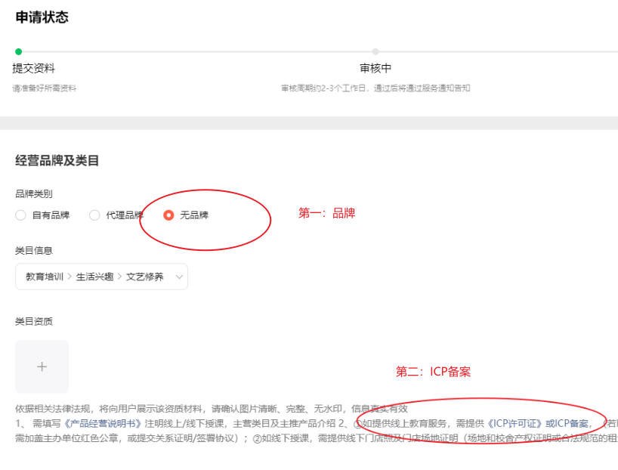Expand the 类目信息 dropdown chevron
The height and width of the screenshot is (470, 618).
coord(179,277)
